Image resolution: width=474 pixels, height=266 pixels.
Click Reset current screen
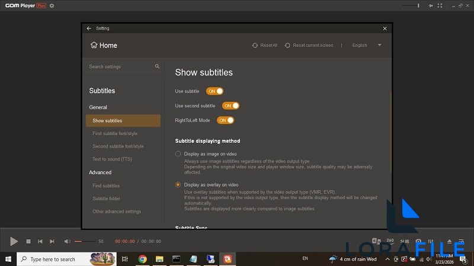pos(309,46)
